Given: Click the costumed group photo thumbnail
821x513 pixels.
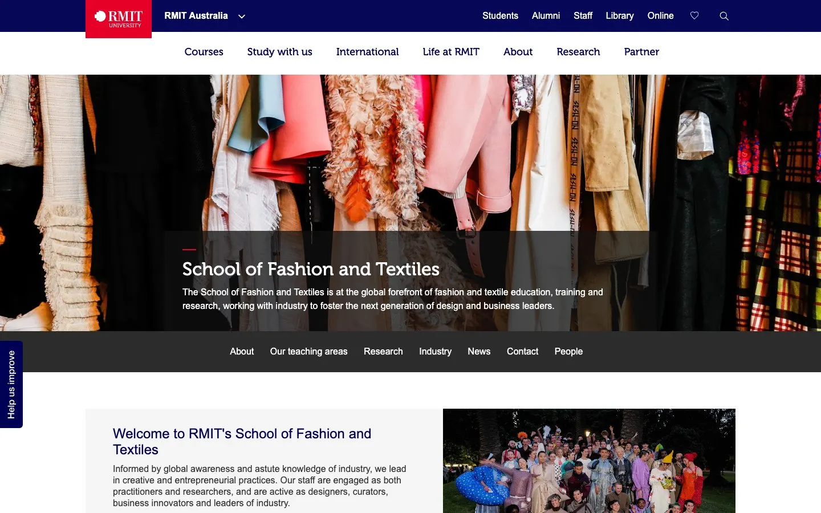Looking at the screenshot, I should (x=589, y=461).
